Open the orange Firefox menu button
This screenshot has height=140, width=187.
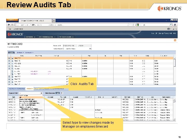tap(12, 20)
